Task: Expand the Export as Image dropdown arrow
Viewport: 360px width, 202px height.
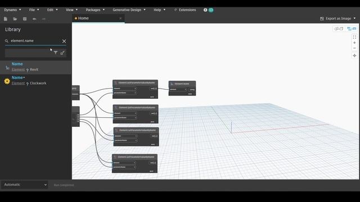Action: [354, 19]
